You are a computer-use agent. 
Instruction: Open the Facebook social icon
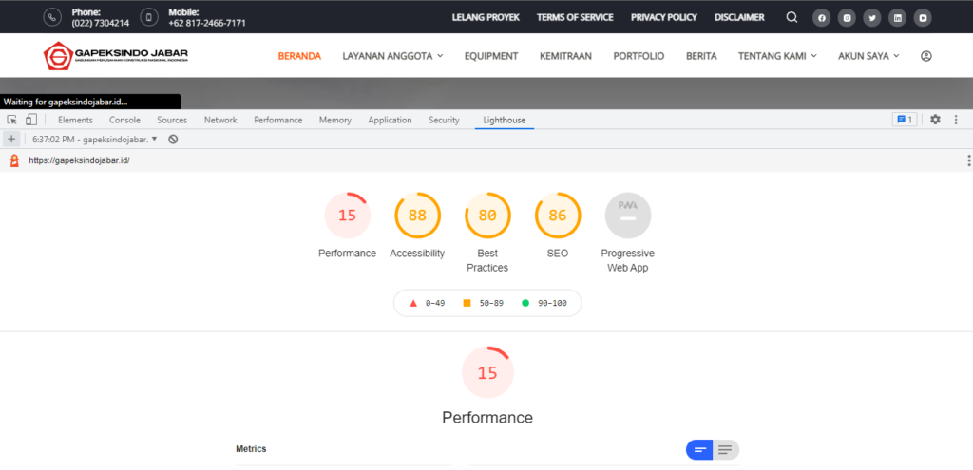click(822, 18)
